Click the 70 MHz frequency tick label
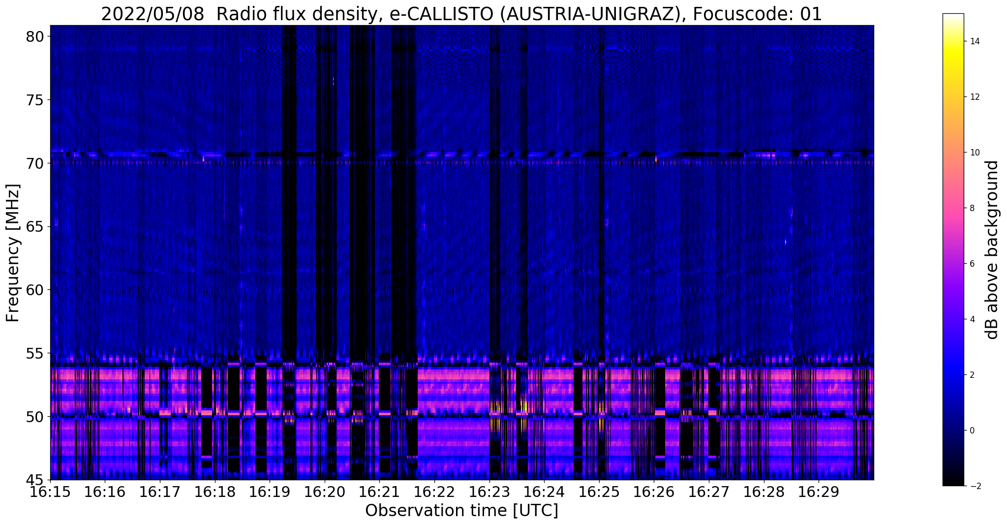 35,163
